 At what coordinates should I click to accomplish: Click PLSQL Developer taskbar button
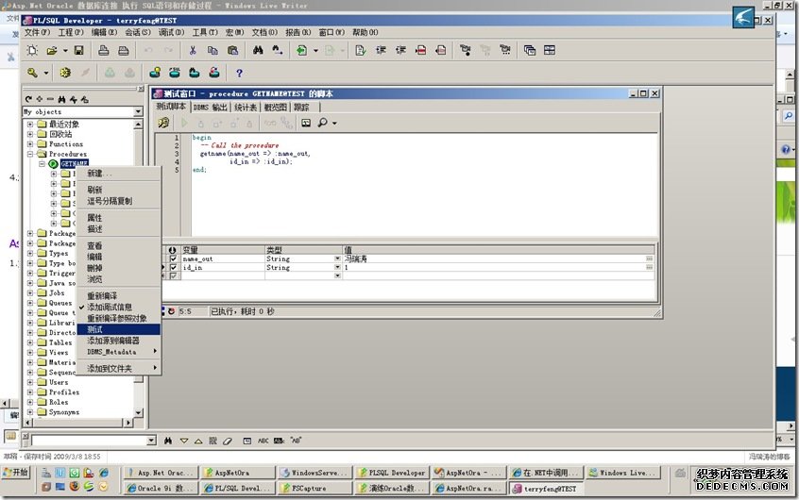395,473
